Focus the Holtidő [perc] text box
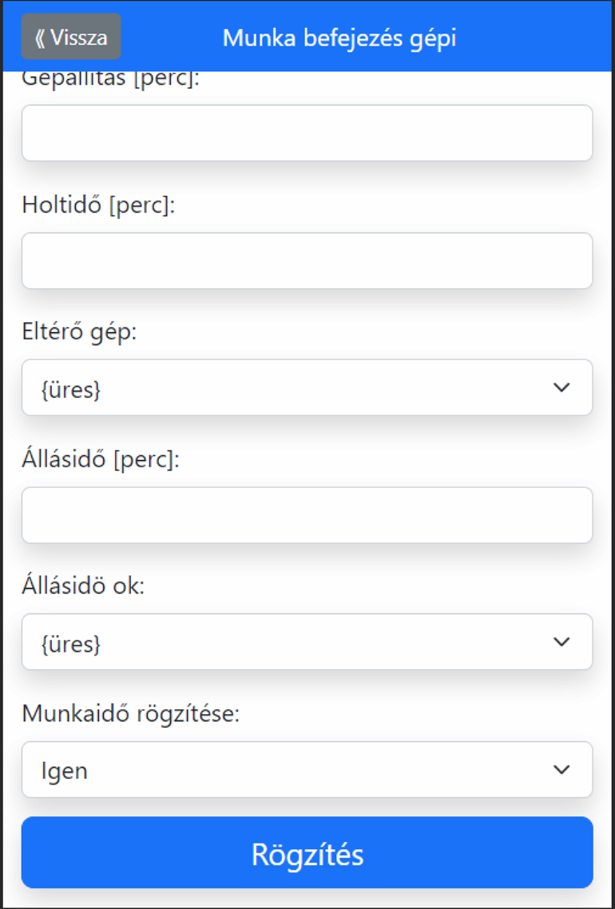615x909 pixels. (307, 260)
